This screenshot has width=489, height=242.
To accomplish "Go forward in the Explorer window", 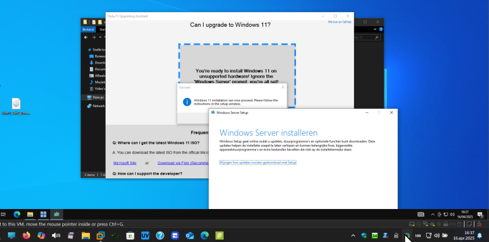I will [x=94, y=37].
